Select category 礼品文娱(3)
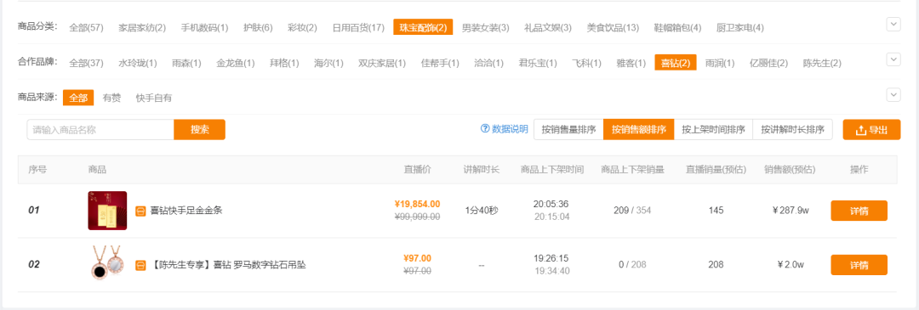919x310 pixels. tap(548, 27)
